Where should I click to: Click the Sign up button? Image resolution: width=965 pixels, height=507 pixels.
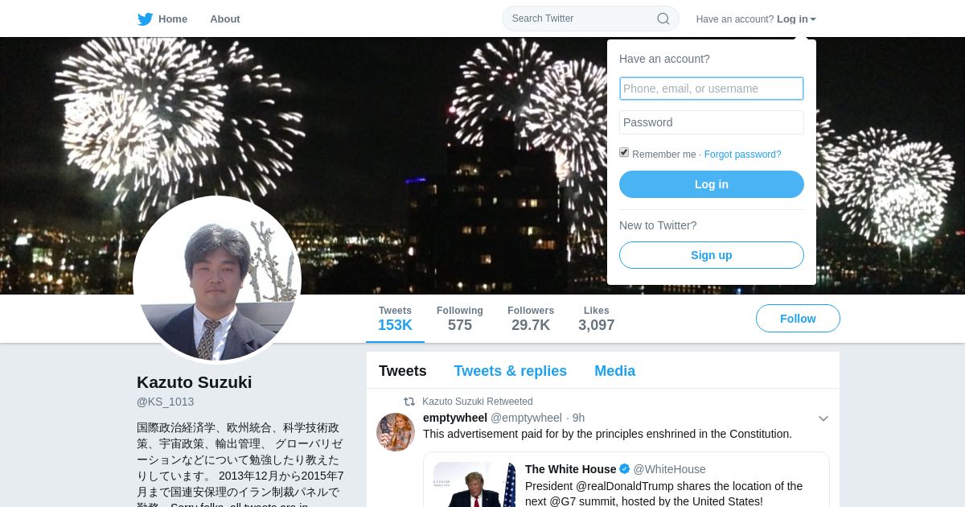pyautogui.click(x=712, y=255)
